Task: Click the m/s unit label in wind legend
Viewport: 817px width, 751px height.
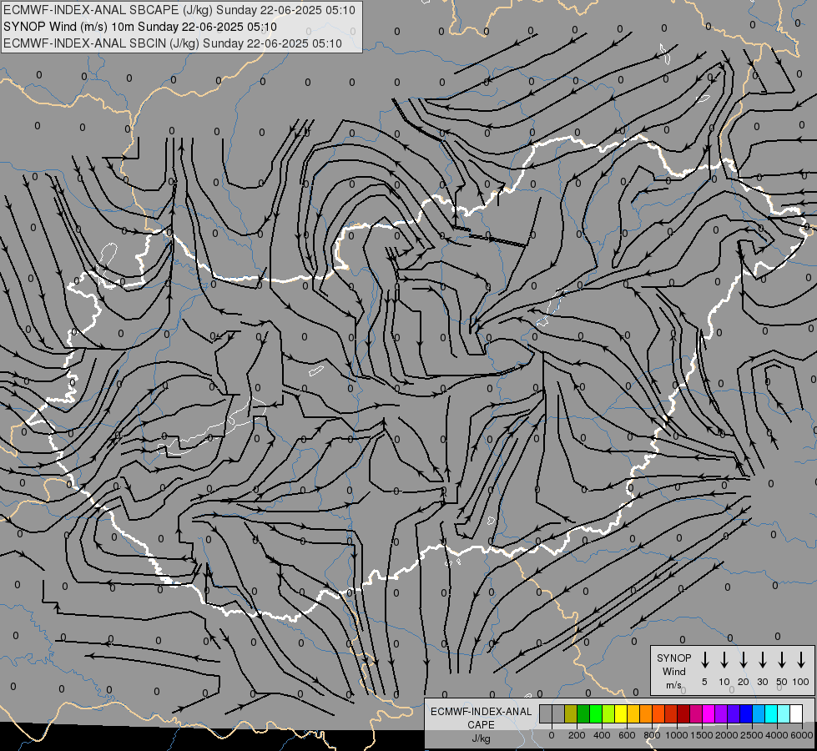Action: [673, 685]
